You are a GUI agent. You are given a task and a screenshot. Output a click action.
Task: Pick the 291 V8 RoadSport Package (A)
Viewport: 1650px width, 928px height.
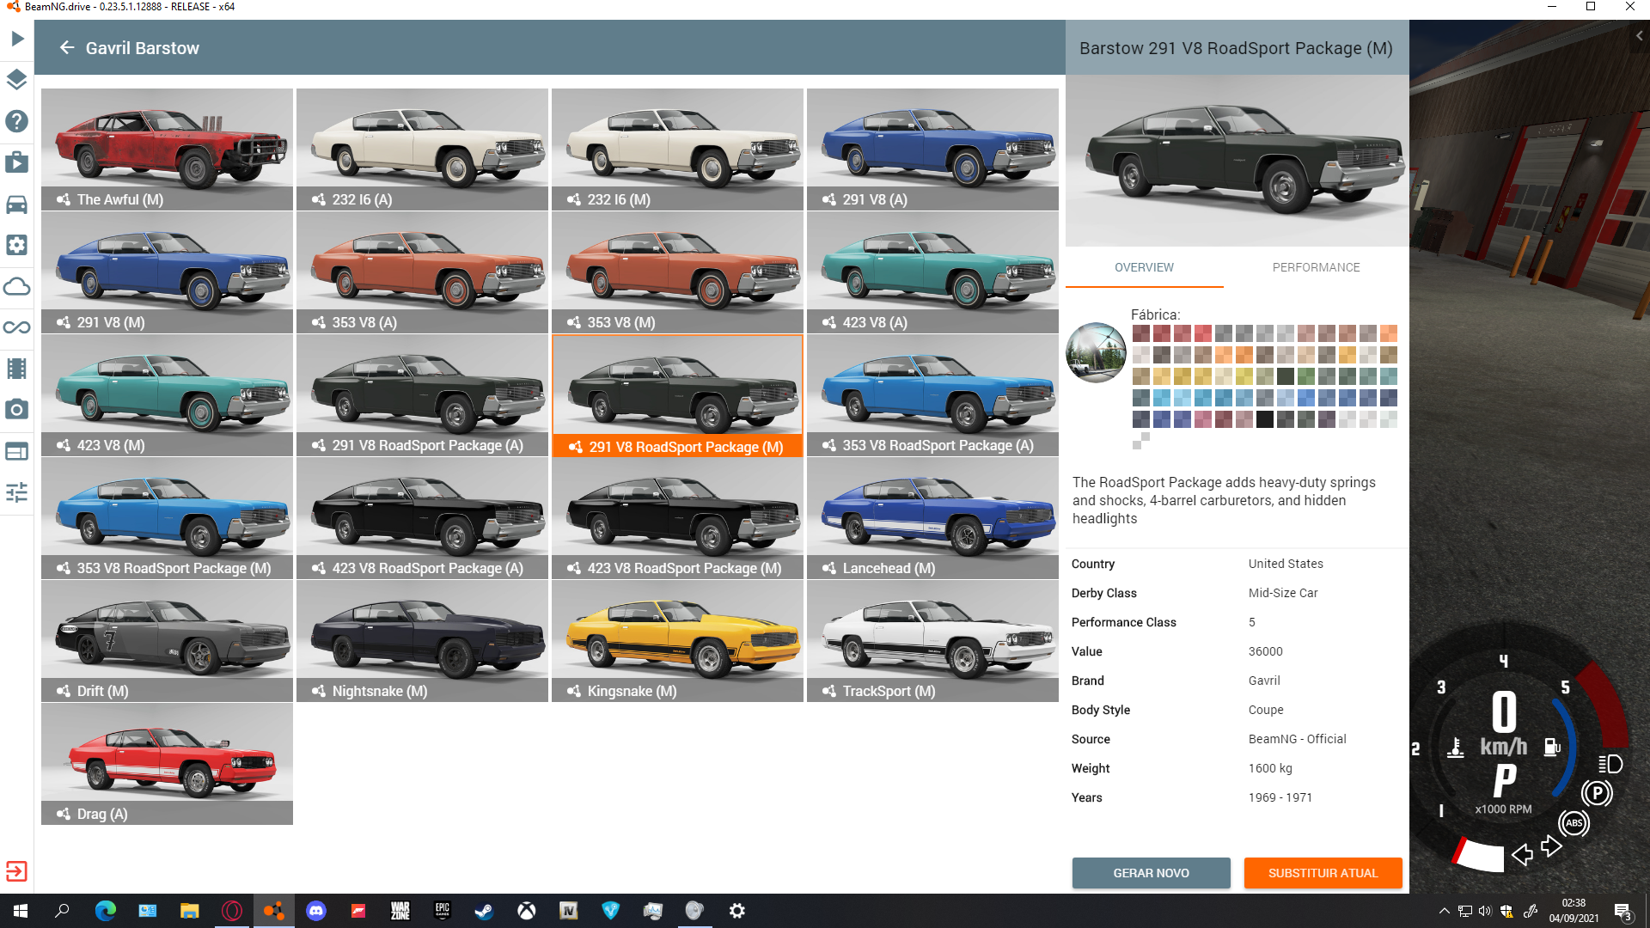pyautogui.click(x=422, y=395)
